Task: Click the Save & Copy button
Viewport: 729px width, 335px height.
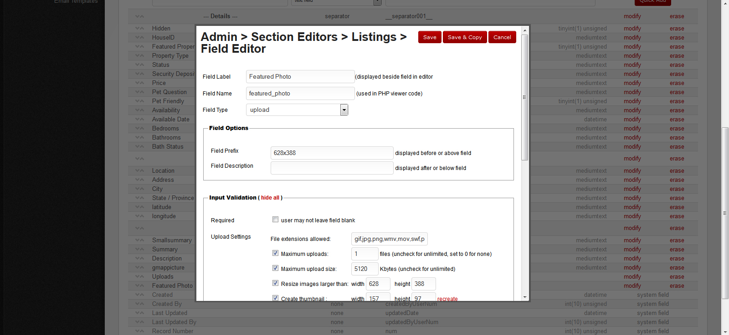Action: (x=465, y=37)
